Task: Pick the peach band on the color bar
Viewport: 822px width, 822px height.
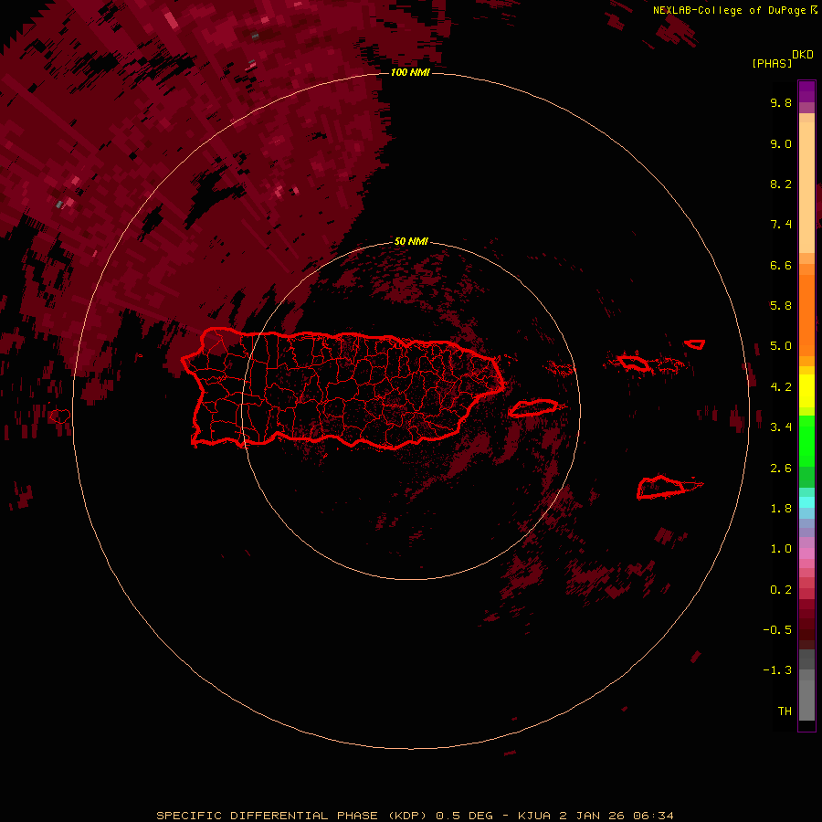Action: coord(806,187)
